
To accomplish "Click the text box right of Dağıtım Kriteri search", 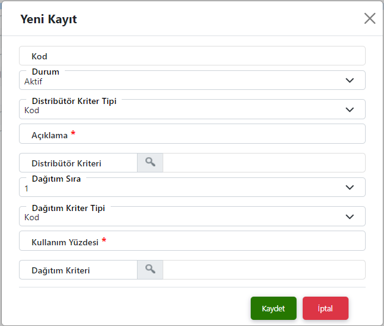I will (x=264, y=270).
